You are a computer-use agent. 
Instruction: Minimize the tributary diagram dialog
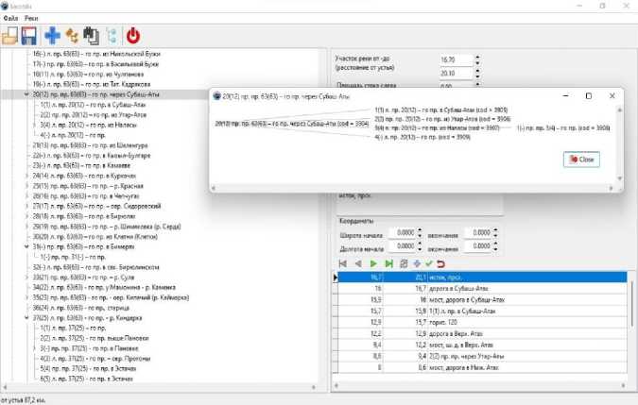click(565, 96)
